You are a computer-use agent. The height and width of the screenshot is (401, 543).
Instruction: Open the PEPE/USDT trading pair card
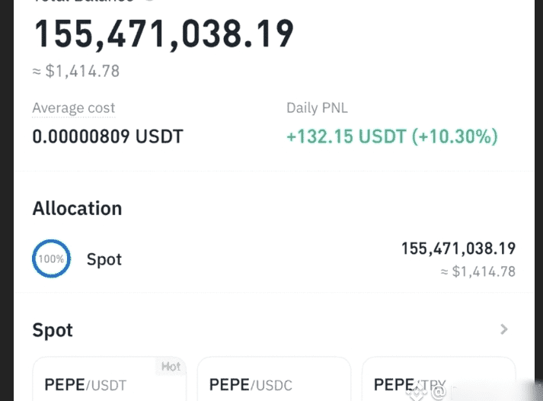(x=110, y=379)
